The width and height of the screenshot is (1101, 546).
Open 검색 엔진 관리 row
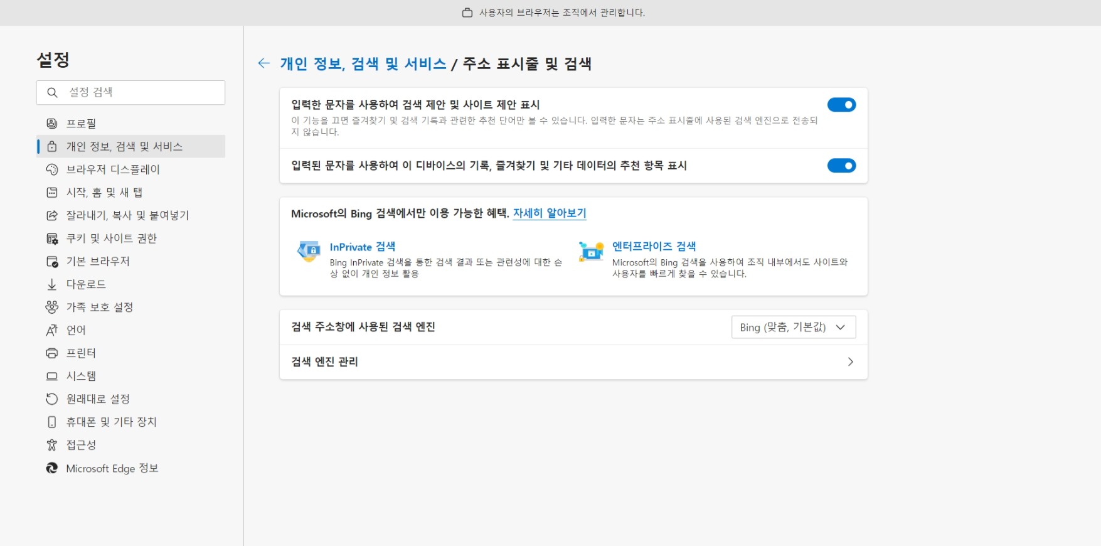[x=573, y=361]
